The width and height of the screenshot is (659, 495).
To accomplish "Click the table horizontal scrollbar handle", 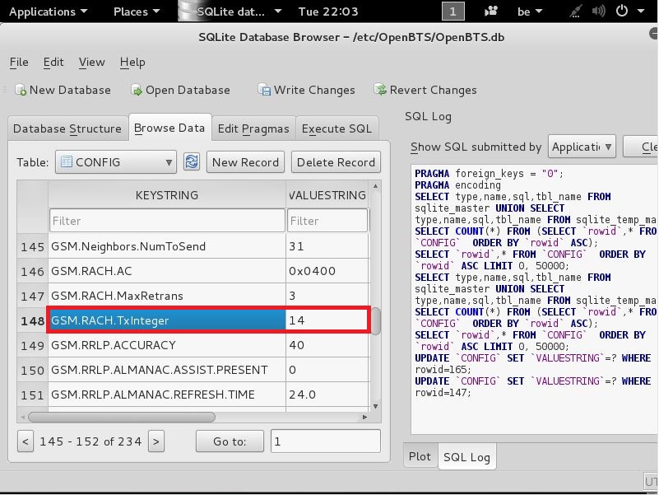I will [122, 417].
